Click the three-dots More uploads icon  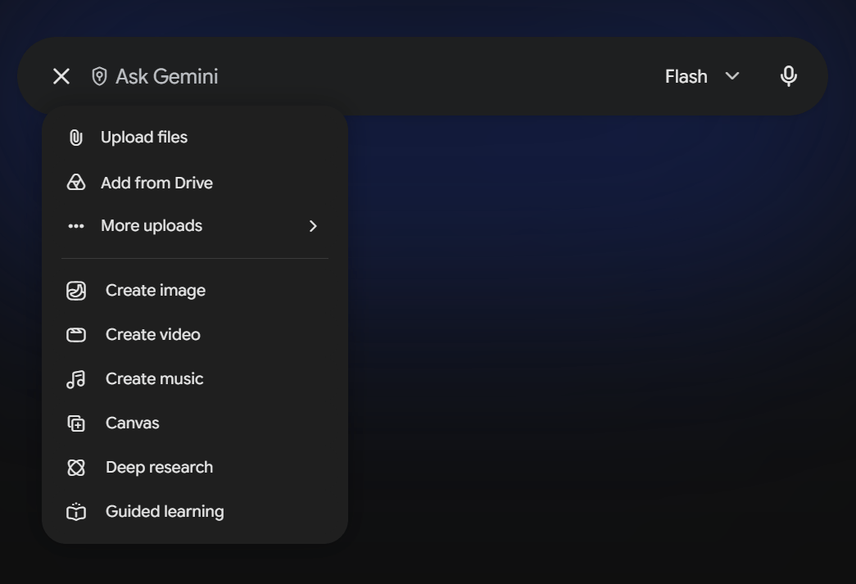[76, 226]
